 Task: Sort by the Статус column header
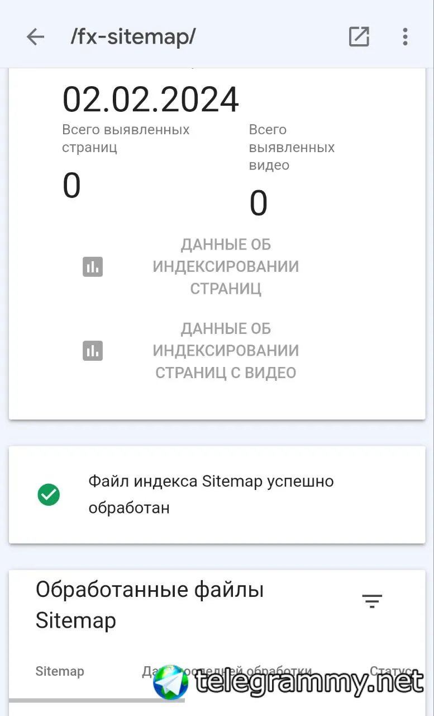click(x=390, y=671)
